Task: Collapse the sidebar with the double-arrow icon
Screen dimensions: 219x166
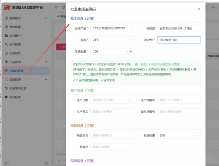Action: point(6,163)
